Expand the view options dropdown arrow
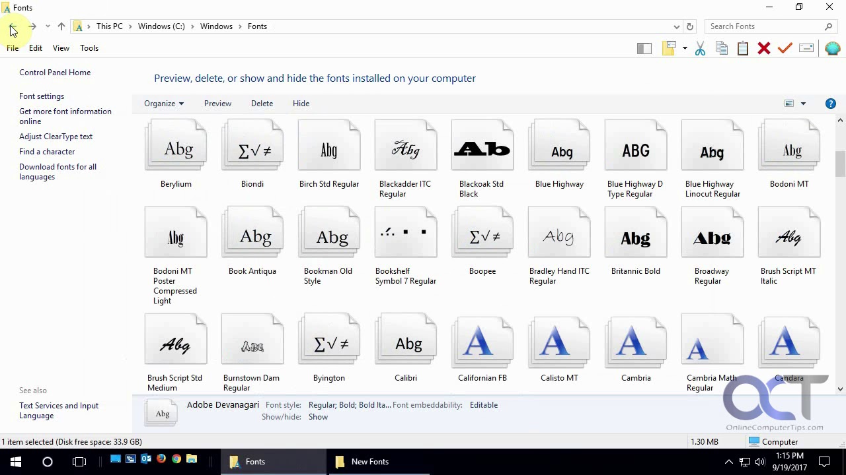 tap(803, 104)
